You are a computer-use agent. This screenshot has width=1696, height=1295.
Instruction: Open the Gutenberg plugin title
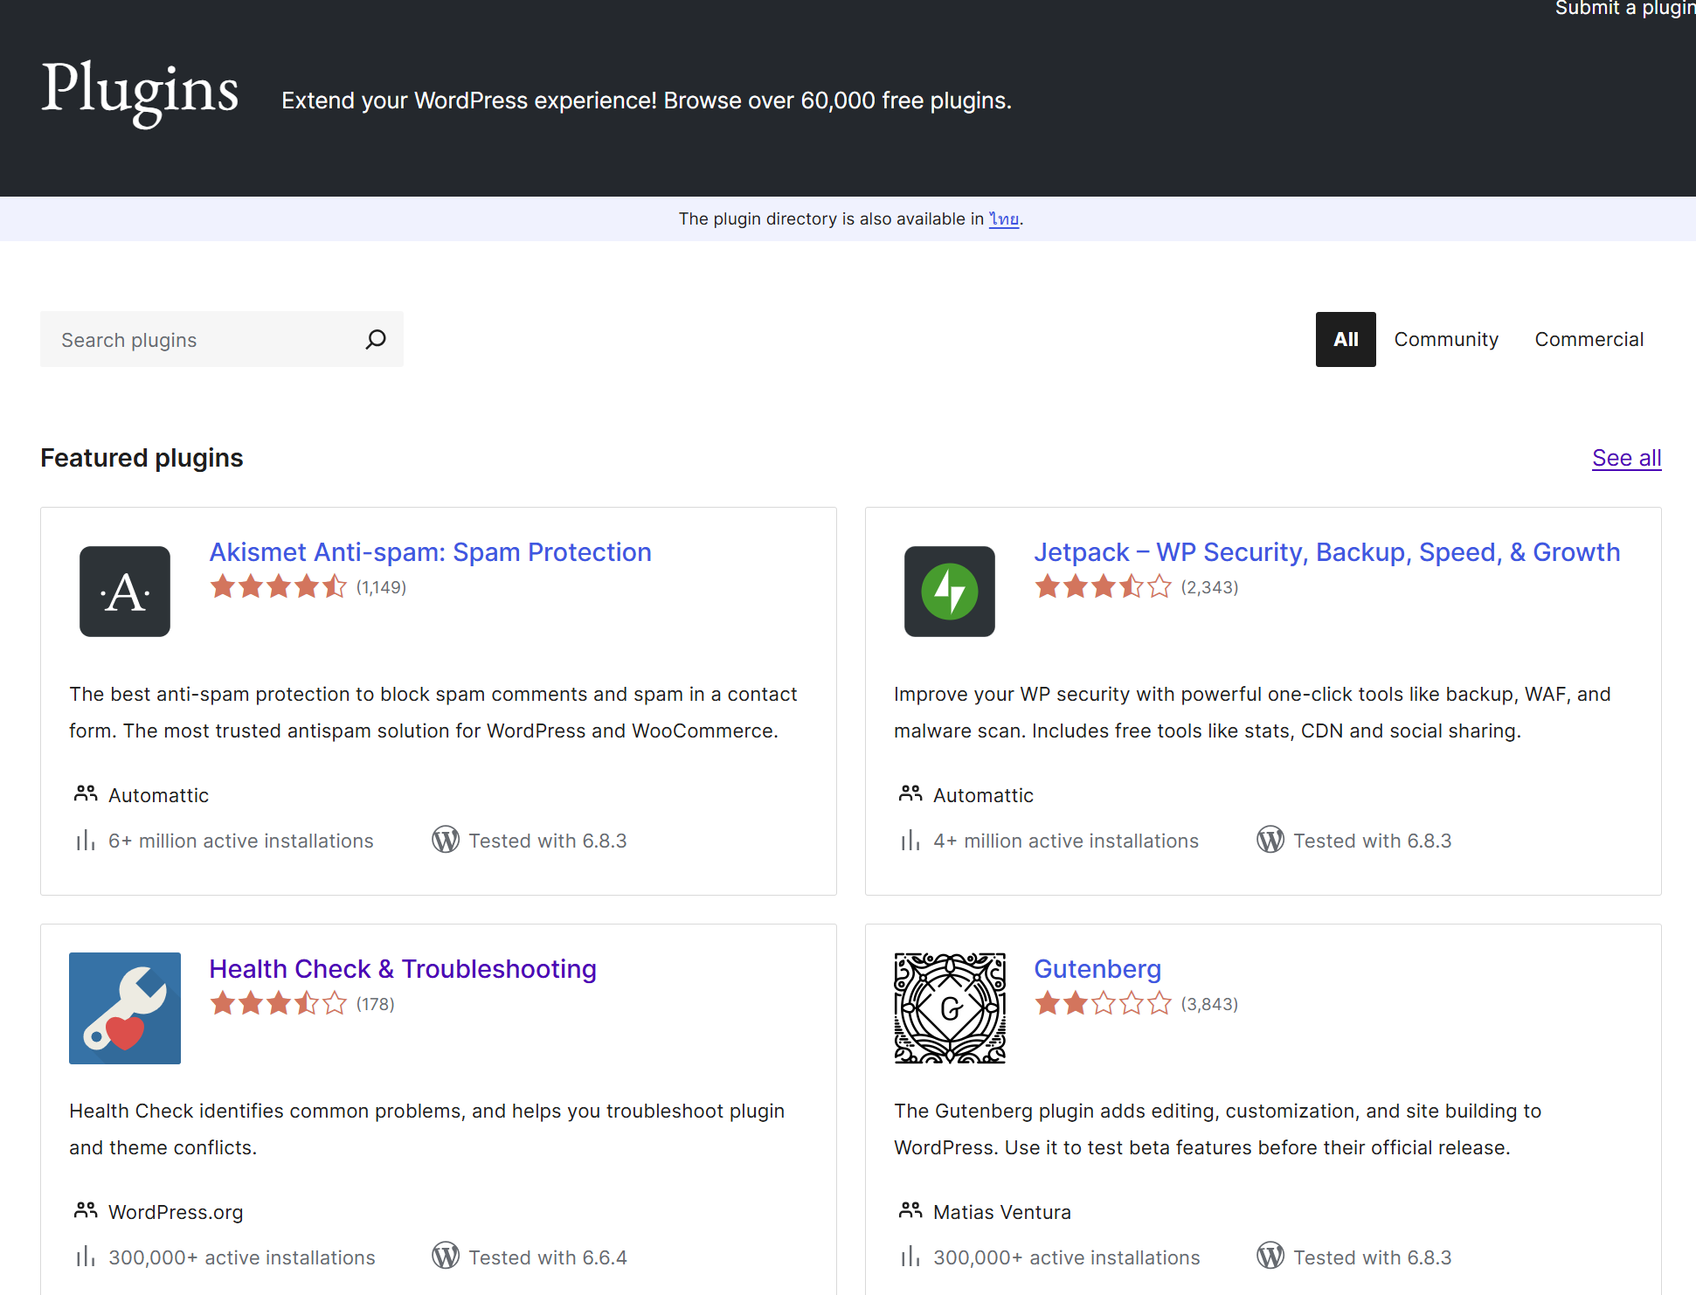tap(1097, 969)
